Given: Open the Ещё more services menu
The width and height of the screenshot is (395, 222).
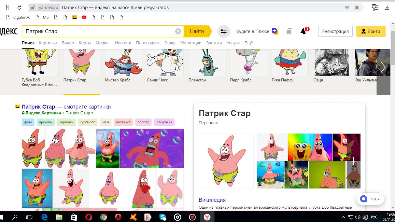Looking at the screenshot, I should (249, 43).
